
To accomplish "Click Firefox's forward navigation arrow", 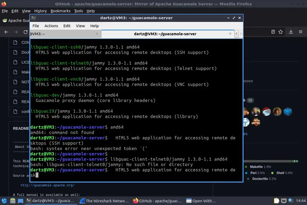I will click(x=16, y=32).
